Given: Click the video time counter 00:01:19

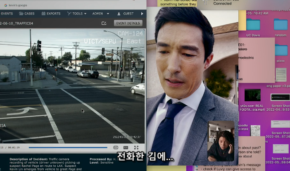Looking at the screenshot, I should 14,147.
